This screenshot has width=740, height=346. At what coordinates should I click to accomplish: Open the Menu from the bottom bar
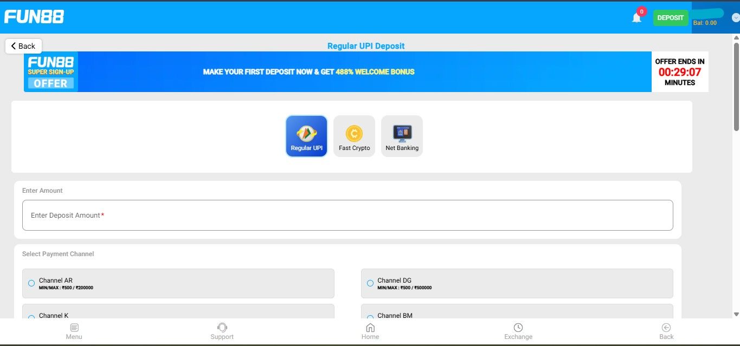pos(74,331)
